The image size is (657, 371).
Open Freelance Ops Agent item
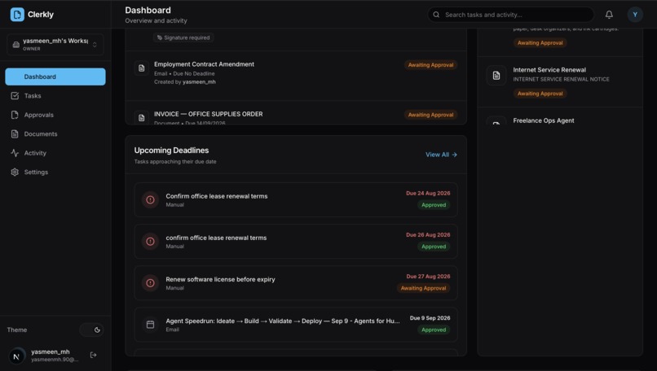560,116
